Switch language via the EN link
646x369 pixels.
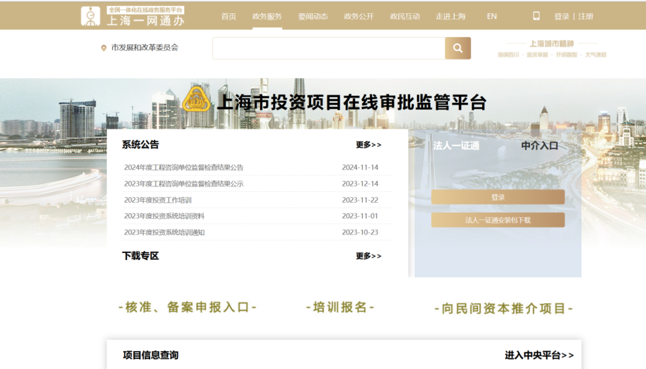tap(492, 16)
